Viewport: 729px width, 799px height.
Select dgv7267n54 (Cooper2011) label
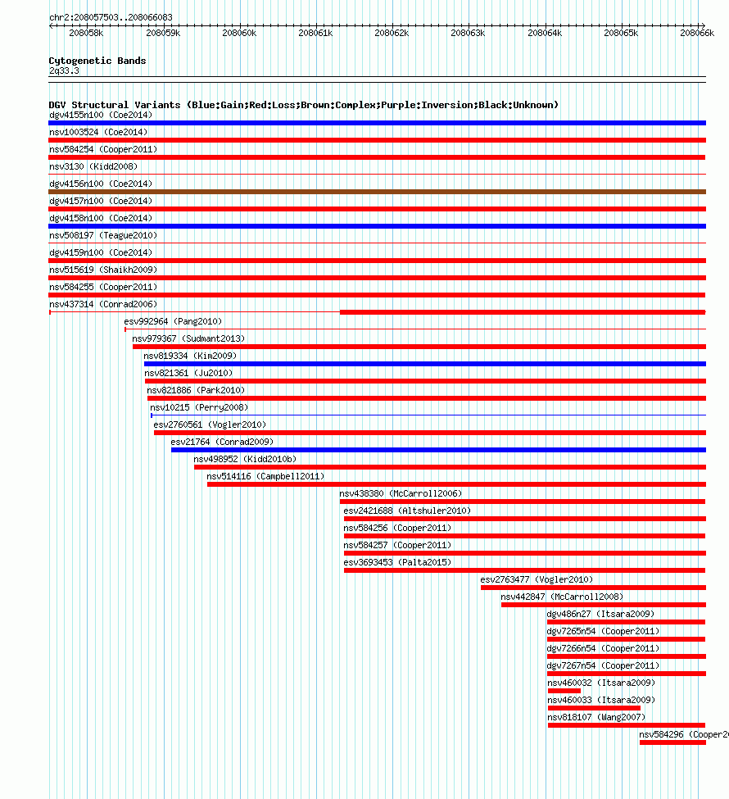click(x=603, y=666)
